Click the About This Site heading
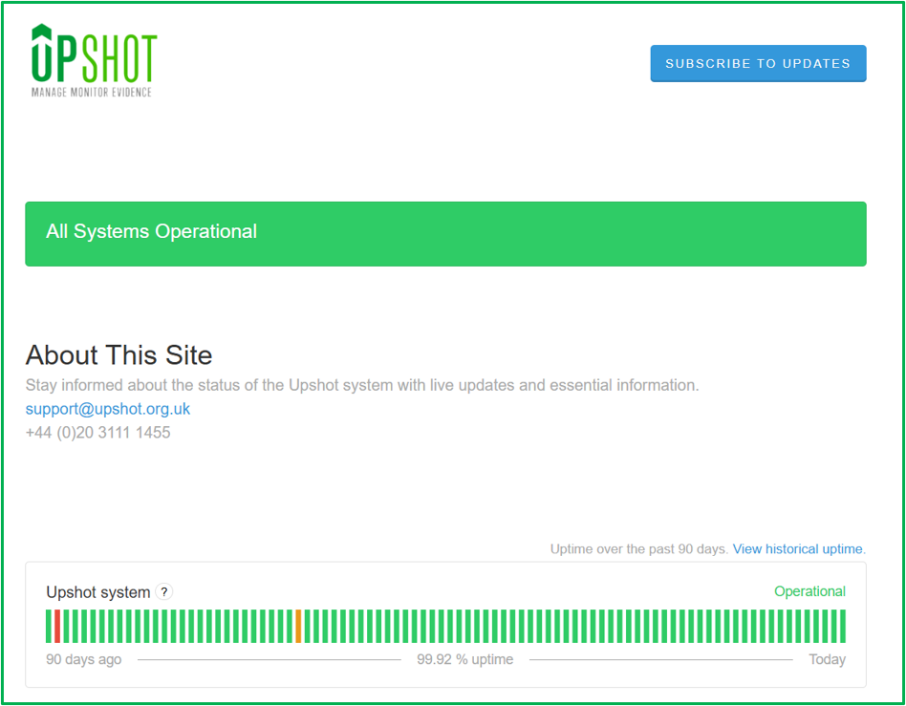This screenshot has height=706, width=906. (x=119, y=354)
